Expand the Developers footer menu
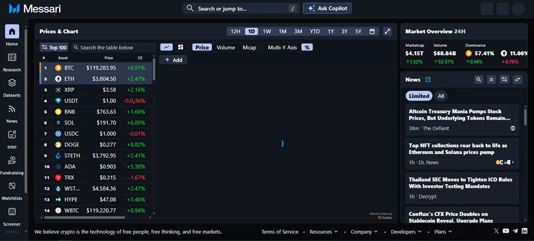Image resolution: width=534 pixels, height=241 pixels. click(406, 232)
